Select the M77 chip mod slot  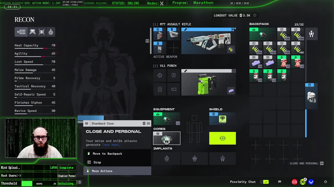pos(160,34)
